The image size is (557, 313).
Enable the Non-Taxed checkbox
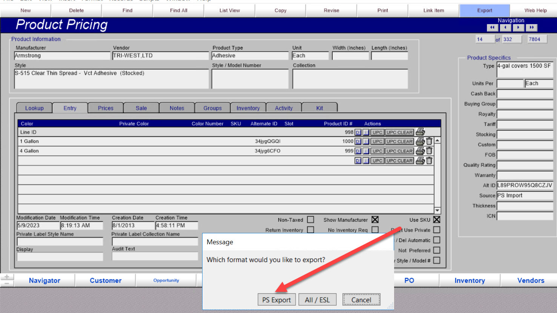point(310,220)
